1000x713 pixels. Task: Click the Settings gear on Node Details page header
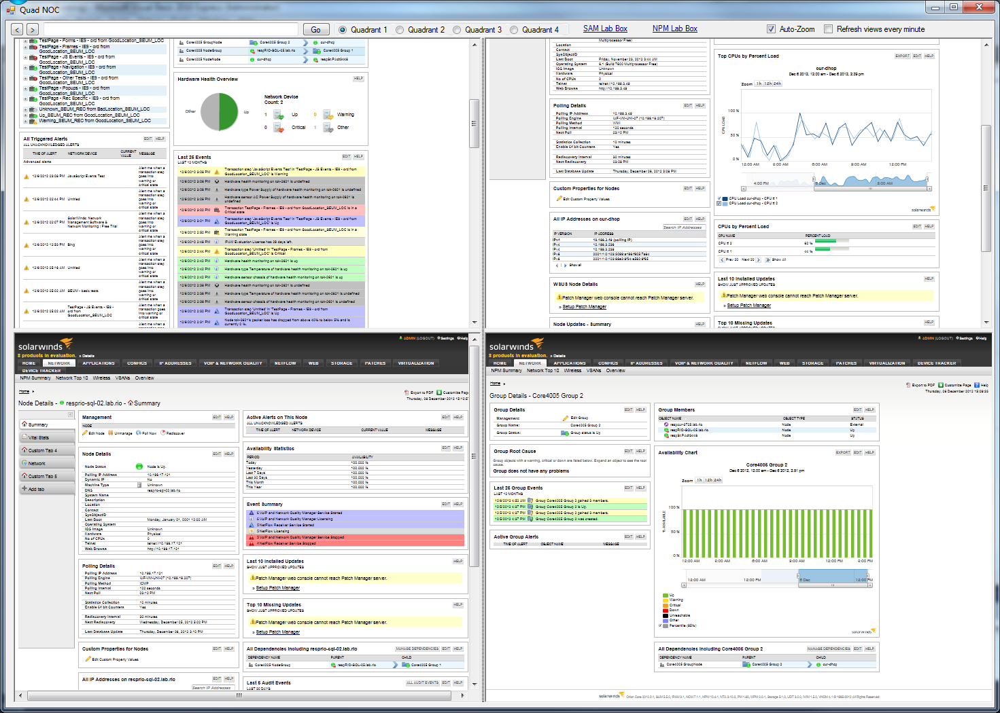click(438, 338)
